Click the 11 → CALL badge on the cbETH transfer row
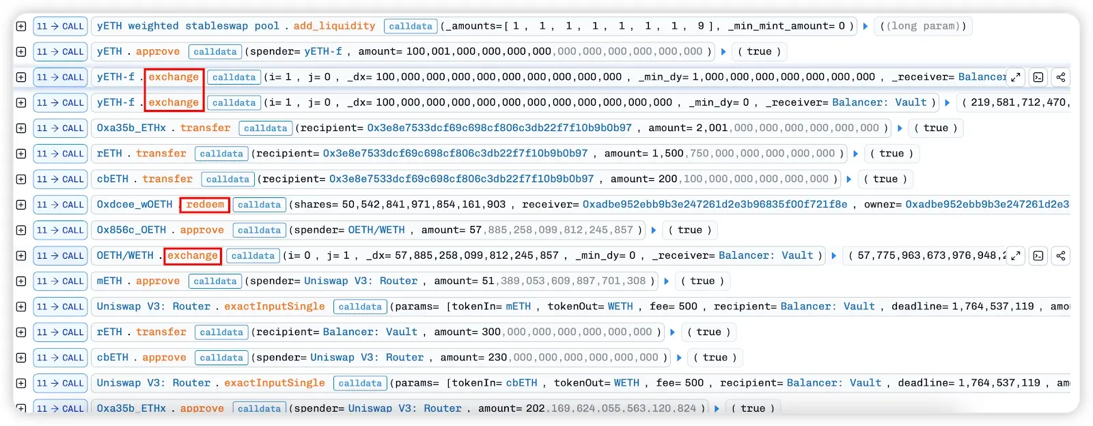1093x426 pixels. click(60, 179)
